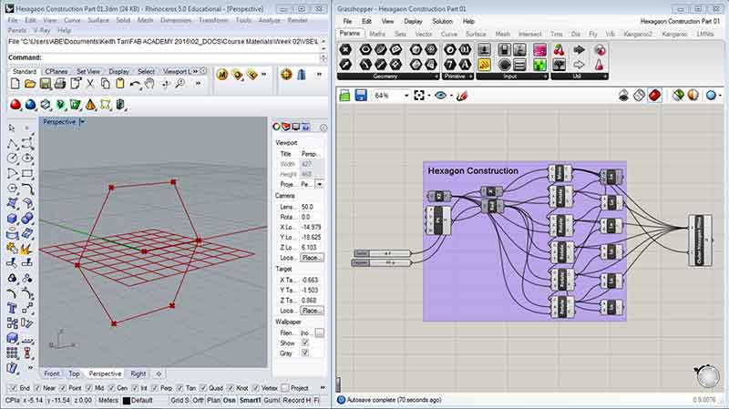729x409 pixels.
Task: Click the cherry icon in Util panel
Action: pos(559,50)
